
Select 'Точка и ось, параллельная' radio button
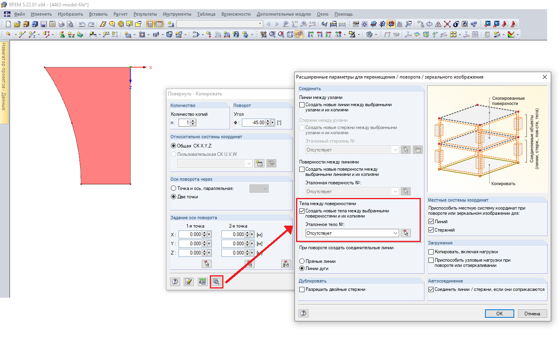coord(173,188)
